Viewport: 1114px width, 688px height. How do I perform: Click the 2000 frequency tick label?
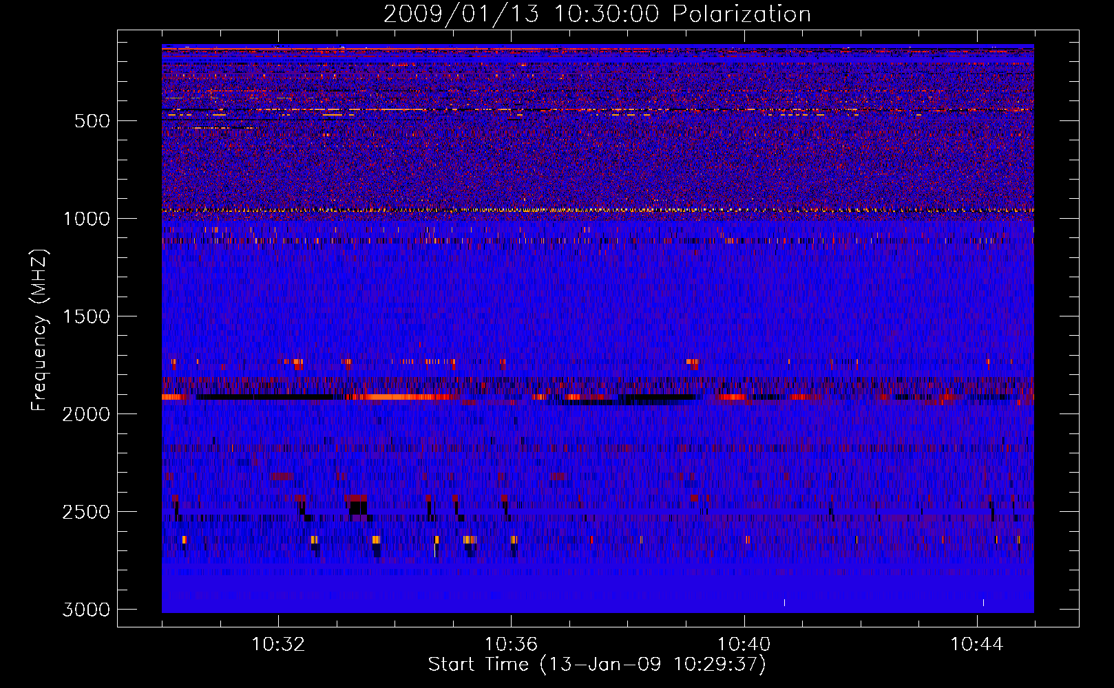[x=86, y=414]
